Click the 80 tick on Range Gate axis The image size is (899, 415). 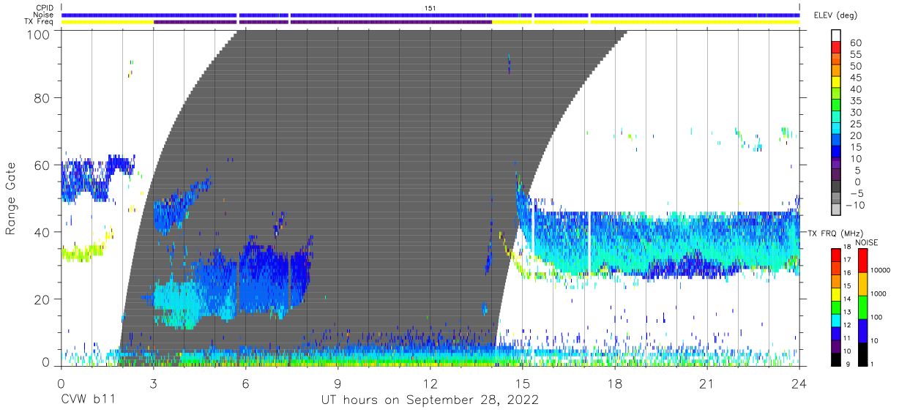point(43,98)
